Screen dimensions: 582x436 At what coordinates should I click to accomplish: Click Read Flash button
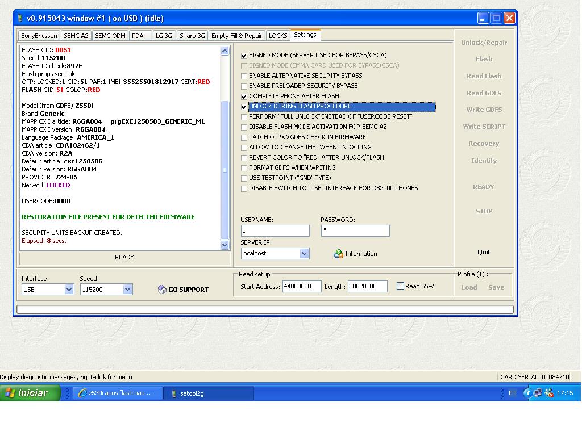[x=484, y=76]
